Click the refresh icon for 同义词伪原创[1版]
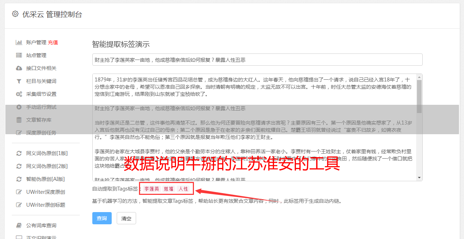This screenshot has width=464, height=239. (x=19, y=153)
